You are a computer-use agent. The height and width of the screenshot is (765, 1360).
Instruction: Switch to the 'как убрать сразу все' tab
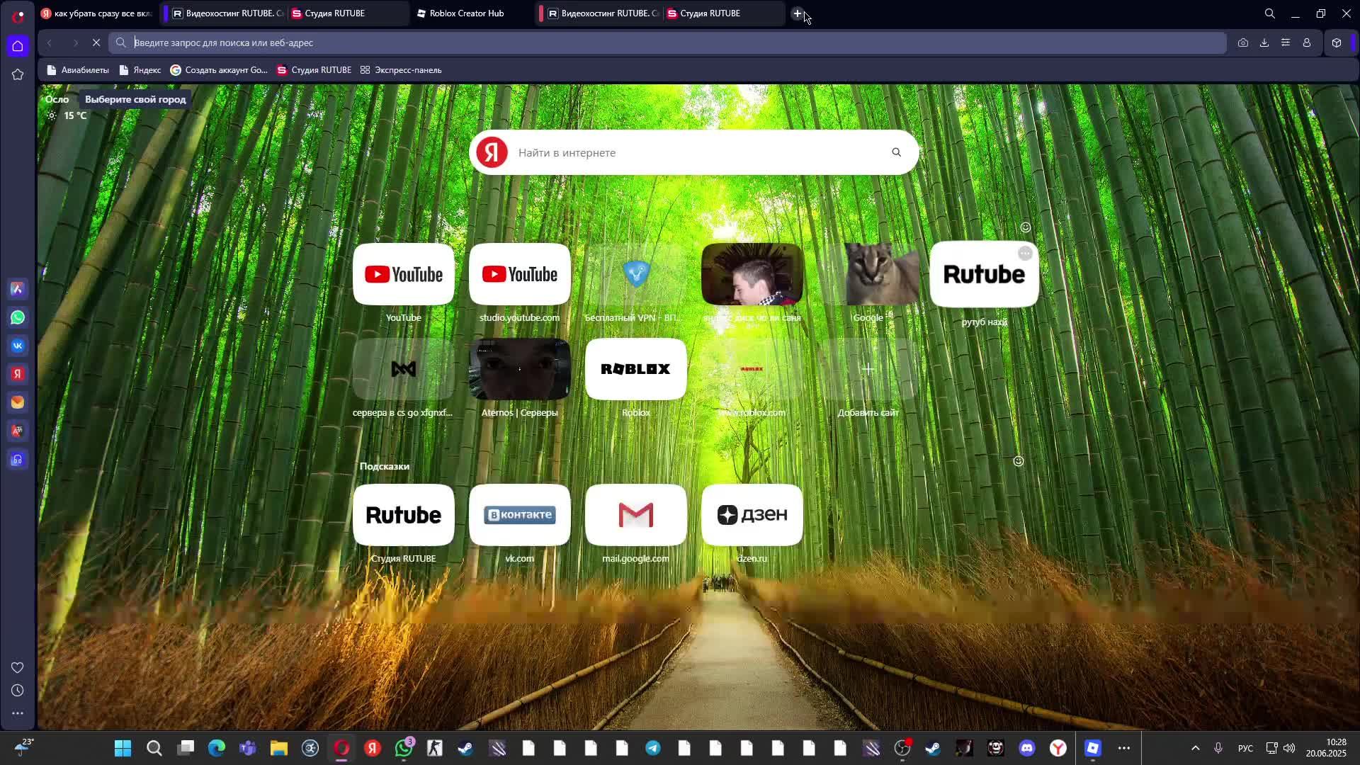97,13
